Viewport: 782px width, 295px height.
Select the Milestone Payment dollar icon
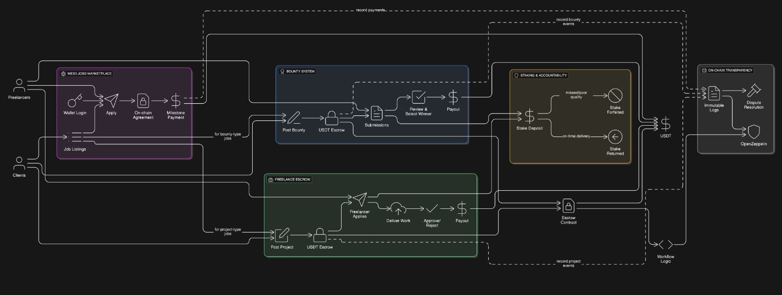[175, 101]
